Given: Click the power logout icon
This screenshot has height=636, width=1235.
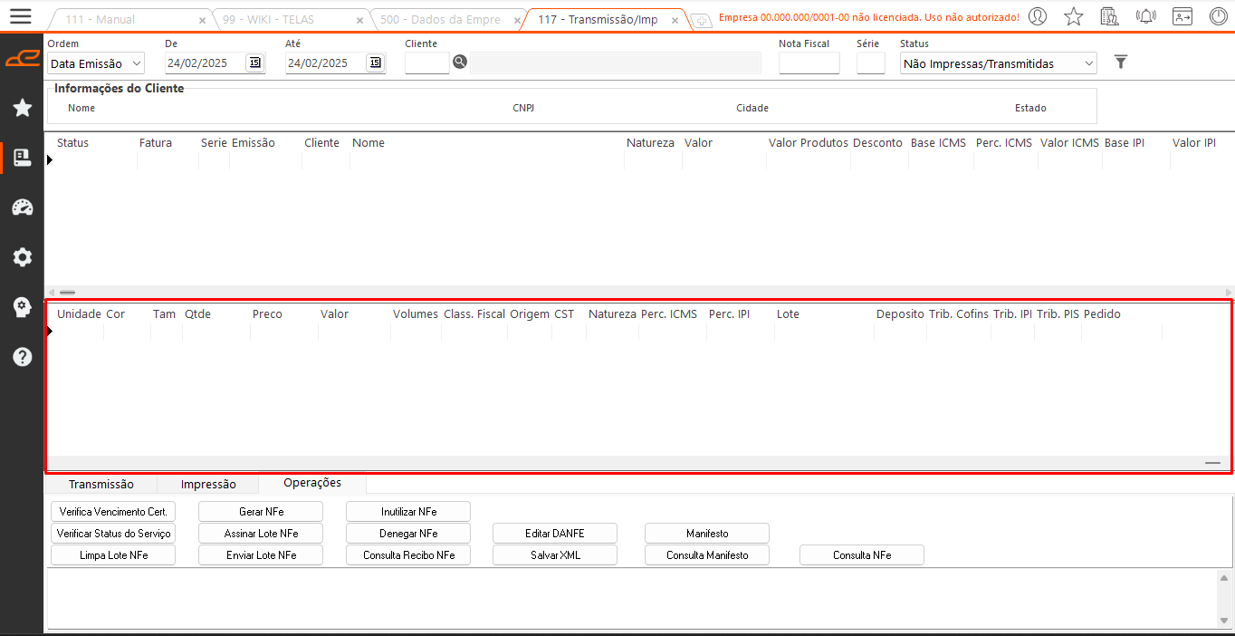Looking at the screenshot, I should [x=1219, y=16].
